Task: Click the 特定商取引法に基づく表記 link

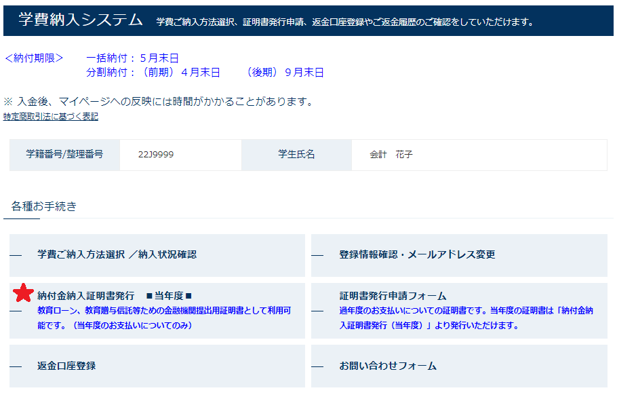Action: click(x=45, y=115)
